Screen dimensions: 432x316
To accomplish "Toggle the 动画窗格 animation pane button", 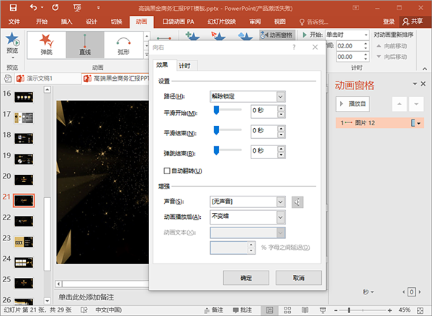I will tap(277, 35).
